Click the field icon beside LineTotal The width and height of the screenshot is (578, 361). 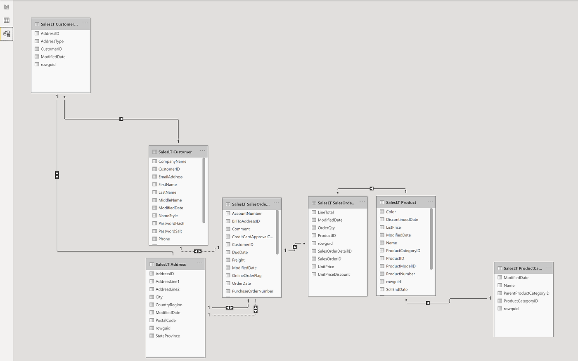tap(314, 212)
